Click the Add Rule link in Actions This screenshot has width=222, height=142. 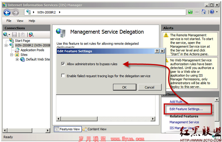tap(177, 102)
